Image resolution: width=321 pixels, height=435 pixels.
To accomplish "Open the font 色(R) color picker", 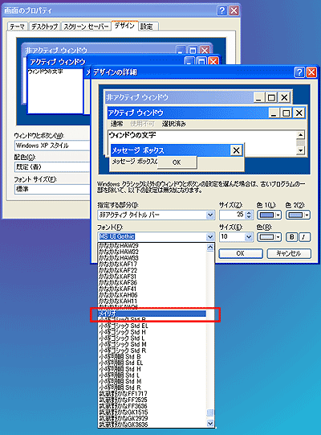I will pyautogui.click(x=269, y=237).
